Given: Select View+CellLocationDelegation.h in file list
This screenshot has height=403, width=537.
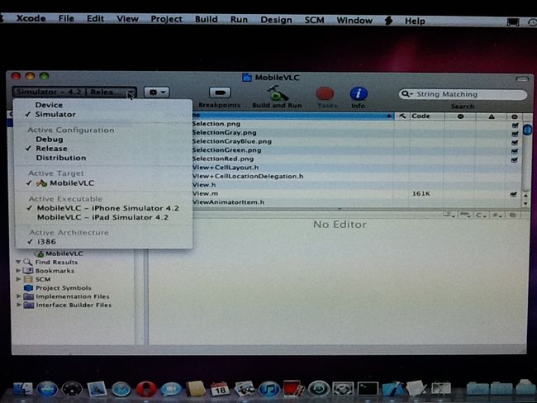Looking at the screenshot, I should coord(248,177).
